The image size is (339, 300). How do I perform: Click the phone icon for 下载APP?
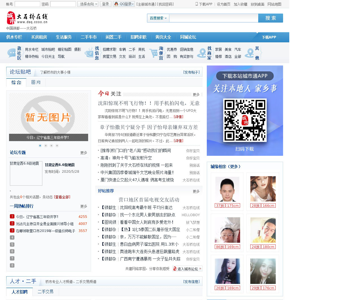pyautogui.click(x=197, y=4)
